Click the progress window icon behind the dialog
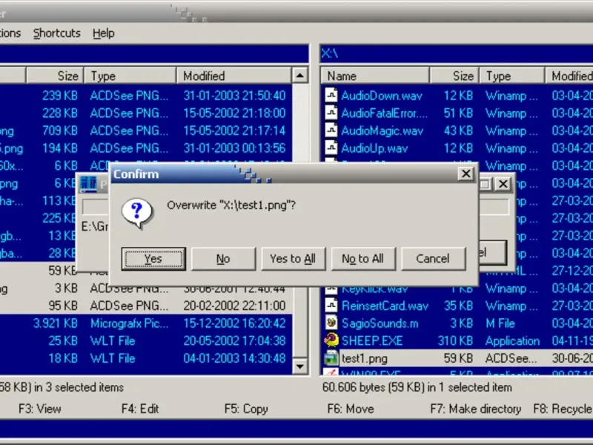593x445 pixels. (89, 184)
